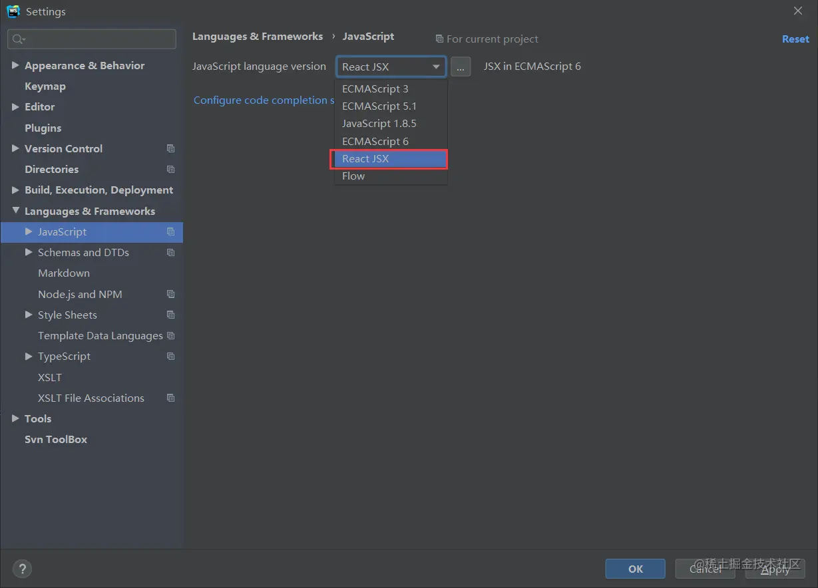
Task: Expand the Tools settings node
Action: (x=15, y=418)
